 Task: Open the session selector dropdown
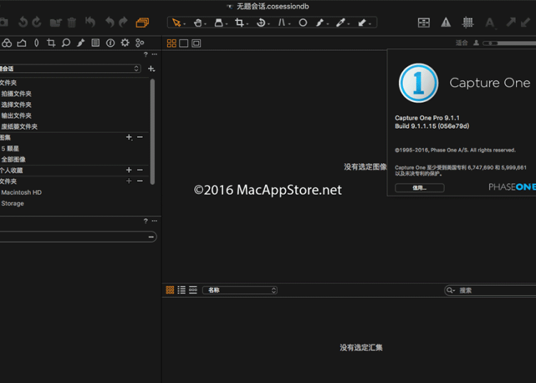coord(71,69)
